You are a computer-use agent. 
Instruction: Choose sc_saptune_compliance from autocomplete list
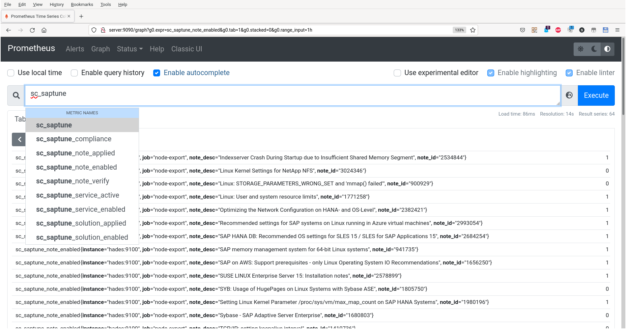coord(74,139)
